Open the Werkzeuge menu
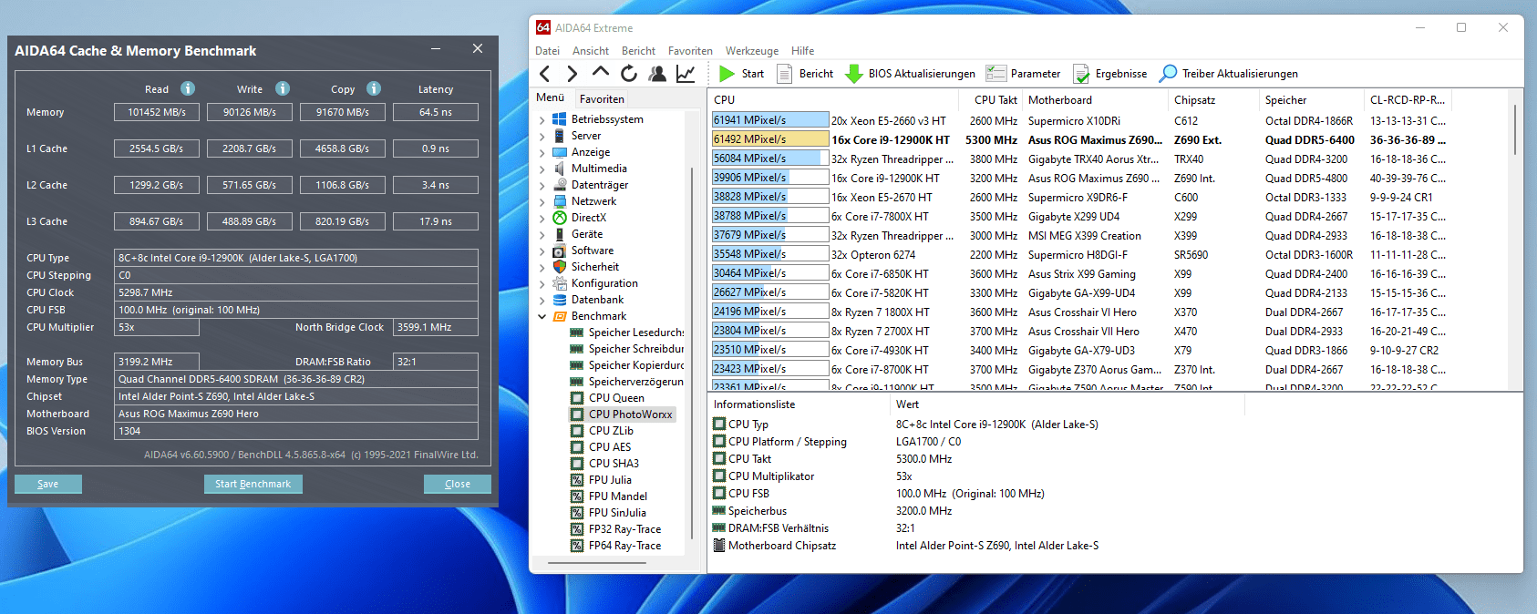Image resolution: width=1537 pixels, height=614 pixels. click(751, 51)
